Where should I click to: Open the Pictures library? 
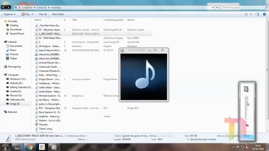[x=14, y=54]
